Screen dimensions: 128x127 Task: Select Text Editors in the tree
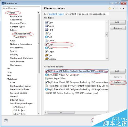[19, 37]
